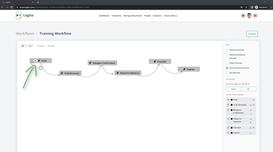Image resolution: width=273 pixels, height=152 pixels.
Task: Move Expired stage up with arrow
Action: [x=251, y=133]
